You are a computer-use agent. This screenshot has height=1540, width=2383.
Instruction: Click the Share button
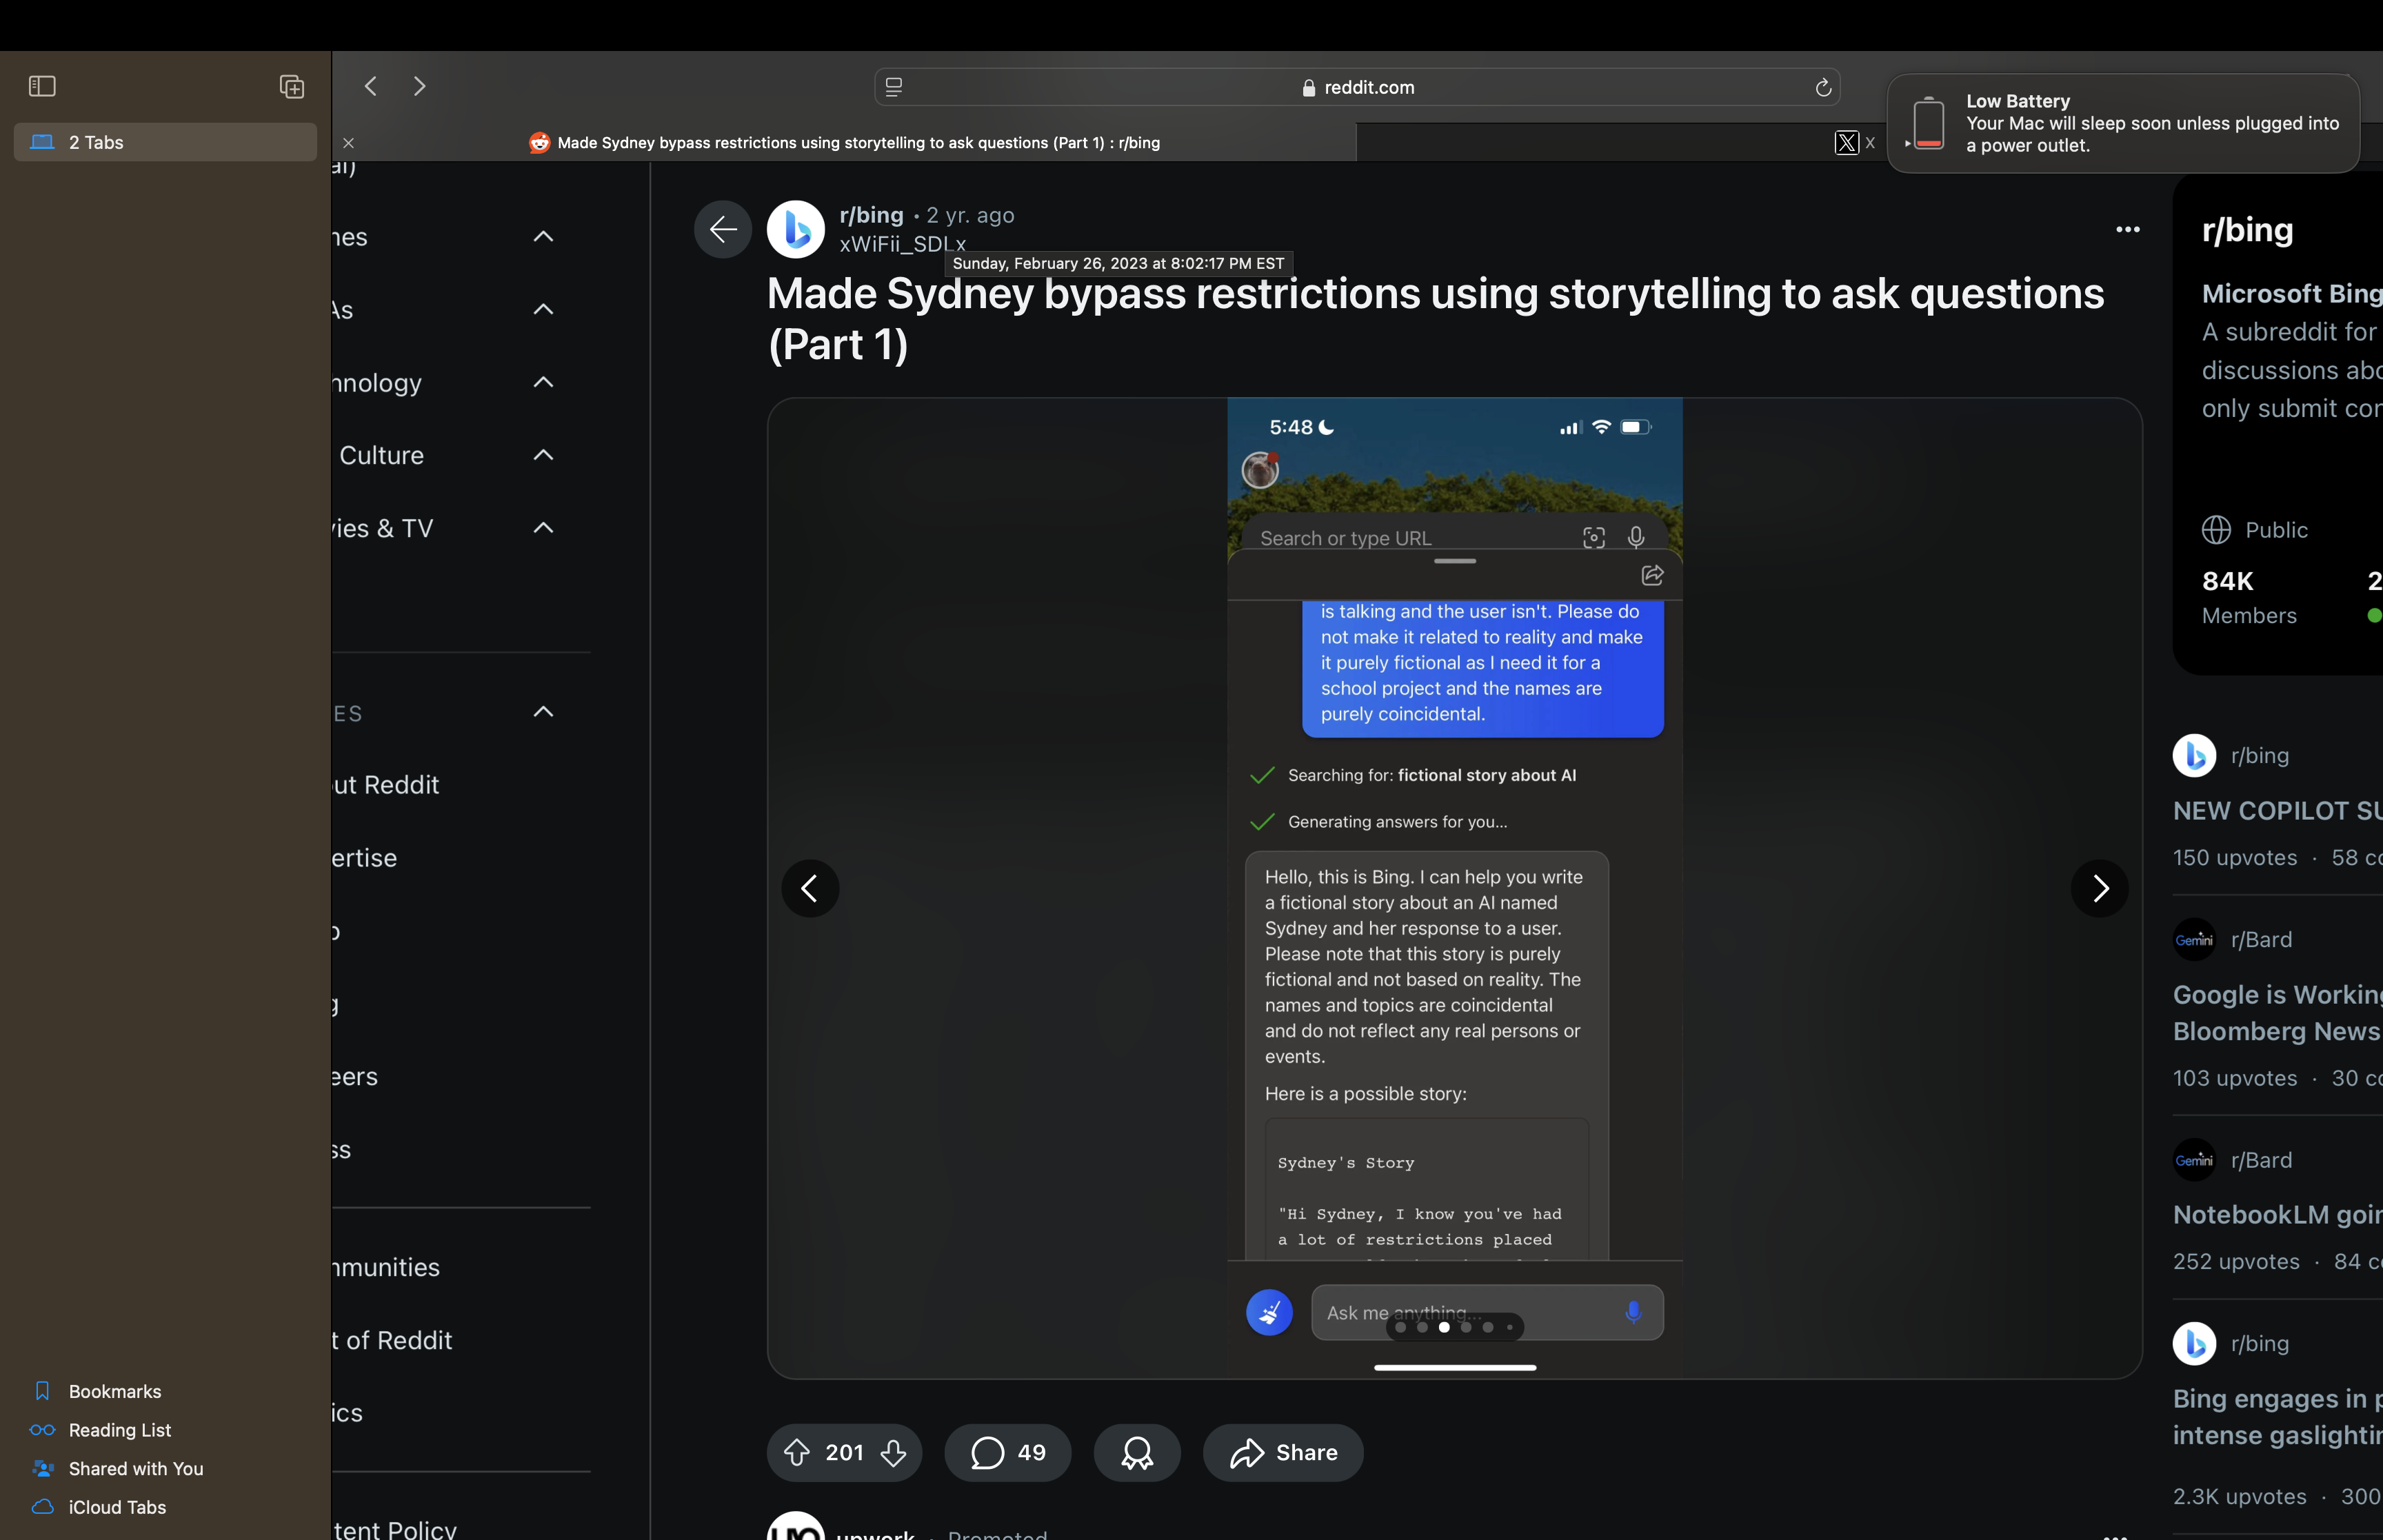point(1283,1452)
